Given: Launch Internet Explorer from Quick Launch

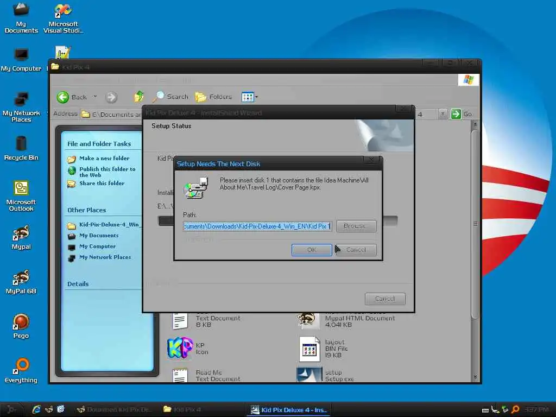Looking at the screenshot, I should click(x=36, y=409).
